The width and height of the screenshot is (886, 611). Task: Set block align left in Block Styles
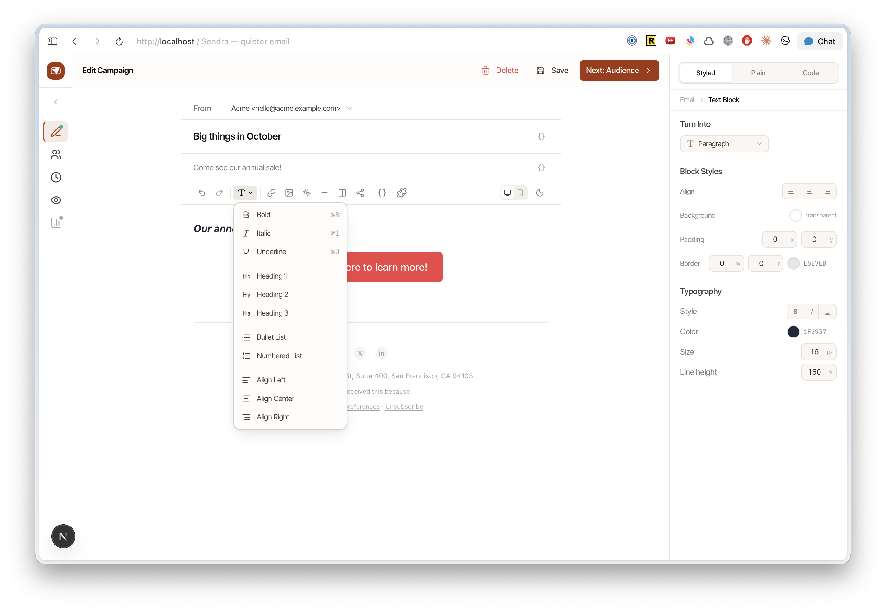(x=791, y=192)
